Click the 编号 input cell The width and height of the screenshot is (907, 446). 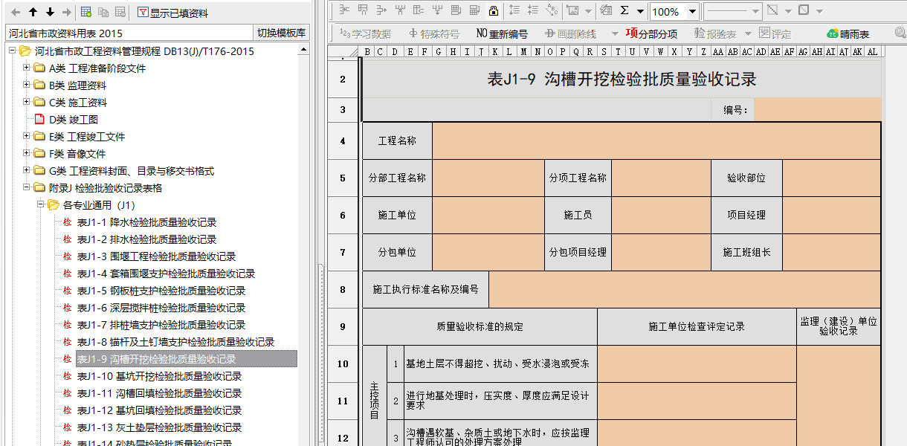(817, 109)
